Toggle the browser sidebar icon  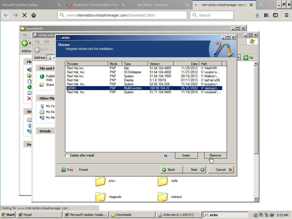[x=275, y=15]
